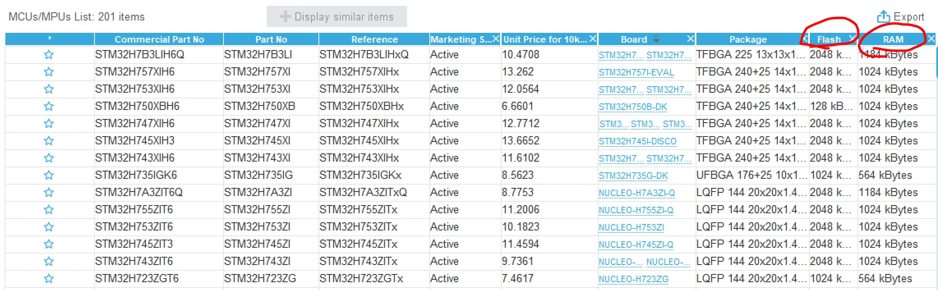Open the STM32H735G-DK board link
Image resolution: width=938 pixels, height=290 pixels.
tap(633, 176)
